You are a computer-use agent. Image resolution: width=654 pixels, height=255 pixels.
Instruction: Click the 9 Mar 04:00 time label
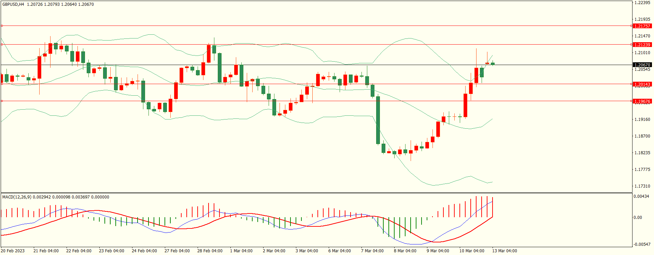point(438,251)
